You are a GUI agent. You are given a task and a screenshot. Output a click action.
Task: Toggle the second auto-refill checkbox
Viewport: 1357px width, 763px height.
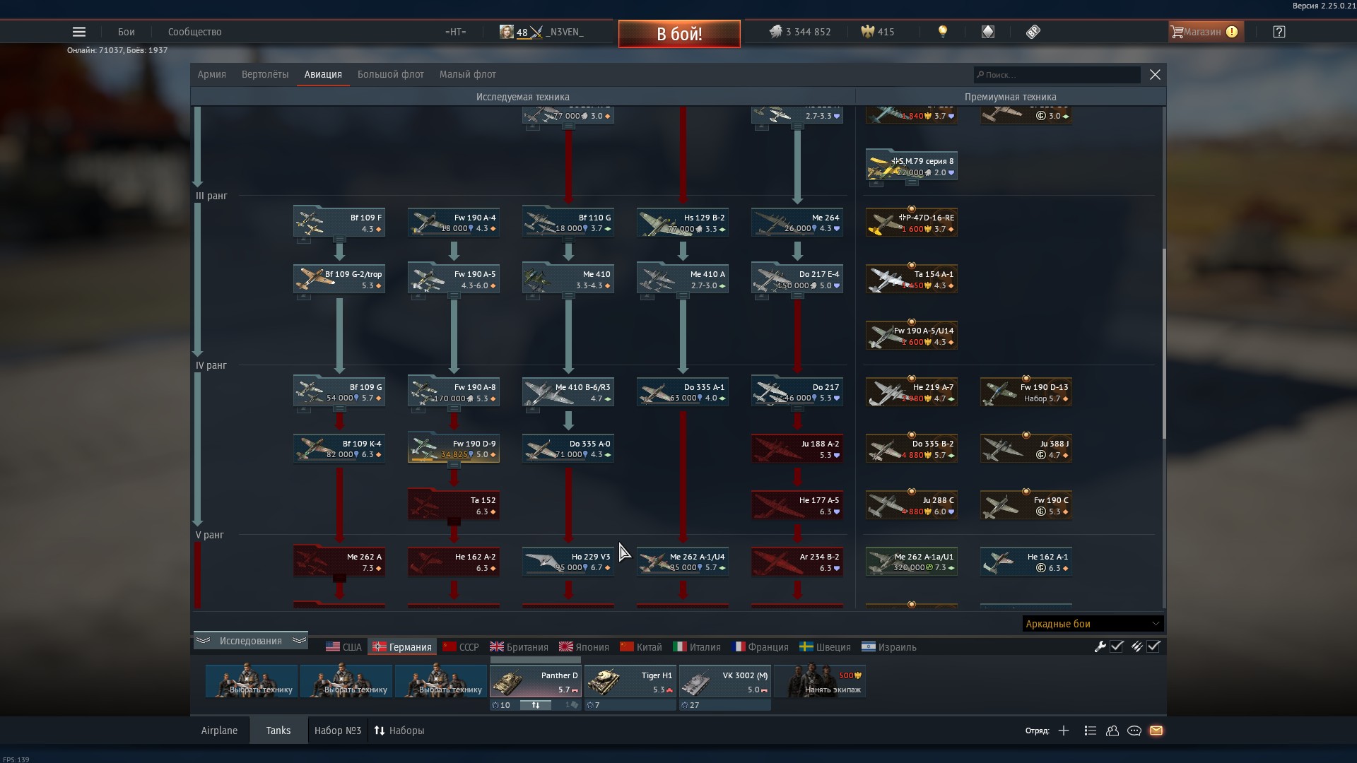(1153, 646)
